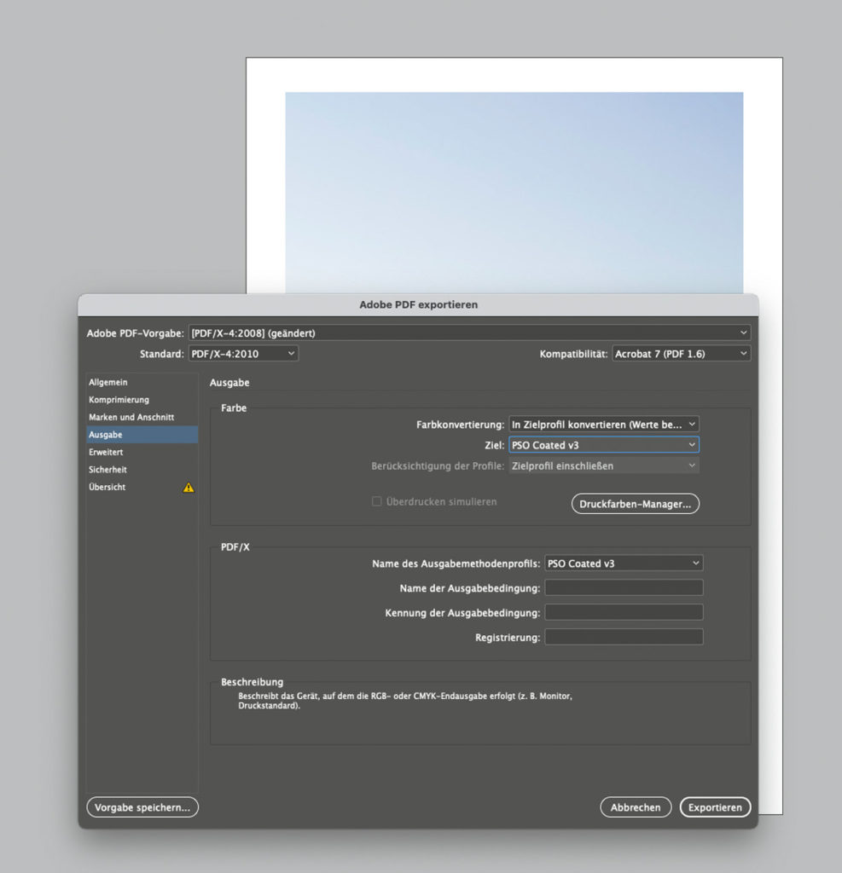Expand the Farbkonvertierung dropdown
842x873 pixels.
pyautogui.click(x=603, y=425)
